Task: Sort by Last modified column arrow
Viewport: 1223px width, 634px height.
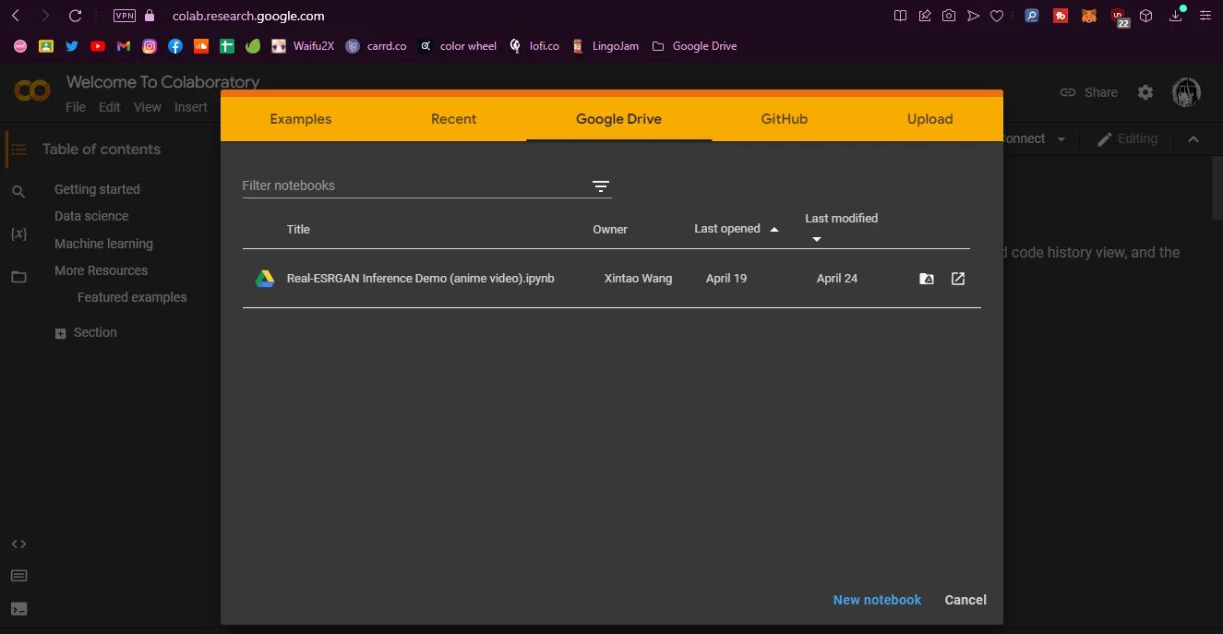Action: point(817,240)
